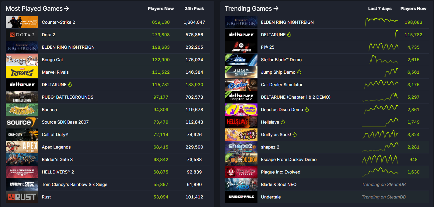Click the Jump Ship Demo thumbnail

(241, 72)
